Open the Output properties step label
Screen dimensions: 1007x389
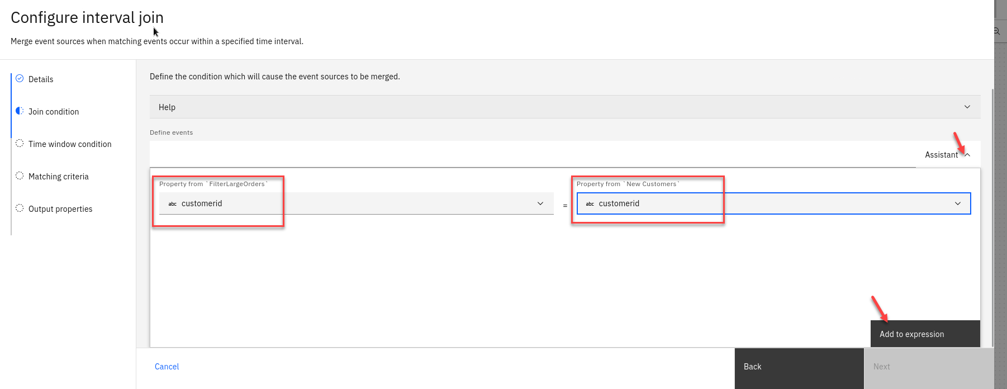click(x=60, y=209)
